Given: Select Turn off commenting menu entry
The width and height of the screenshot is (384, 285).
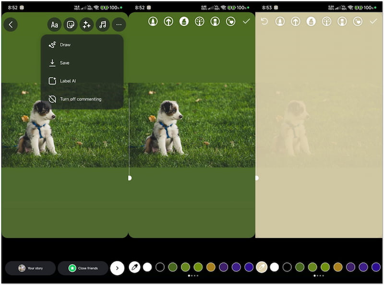Looking at the screenshot, I should pyautogui.click(x=80, y=99).
